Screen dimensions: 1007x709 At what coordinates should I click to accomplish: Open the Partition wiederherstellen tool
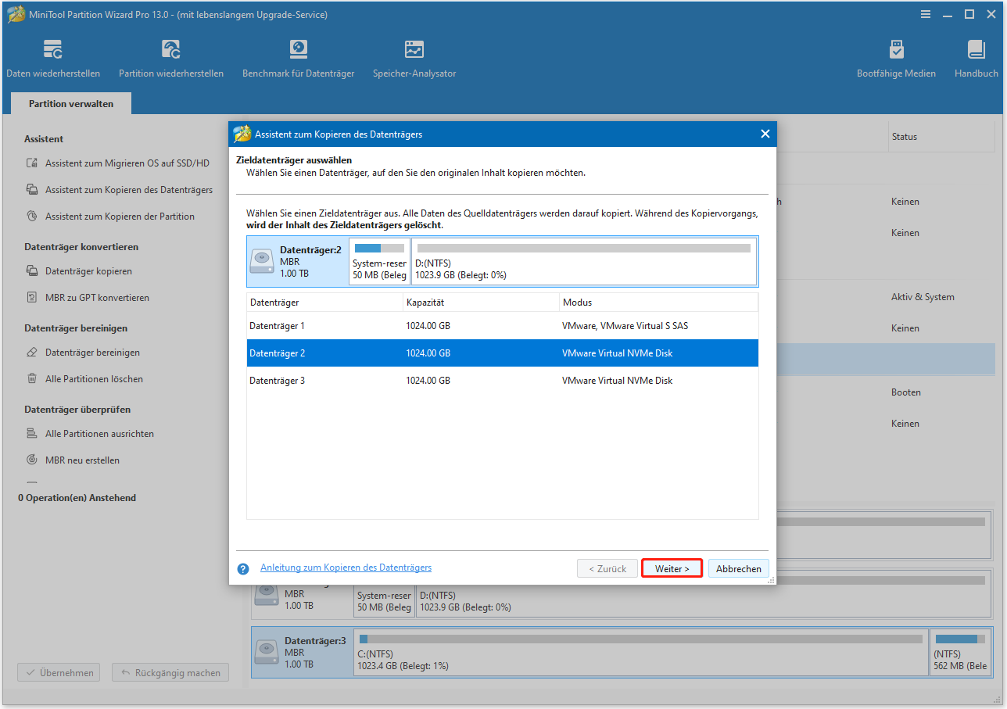pos(170,56)
